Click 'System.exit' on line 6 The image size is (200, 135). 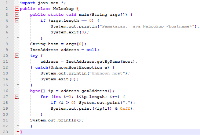[65, 32]
